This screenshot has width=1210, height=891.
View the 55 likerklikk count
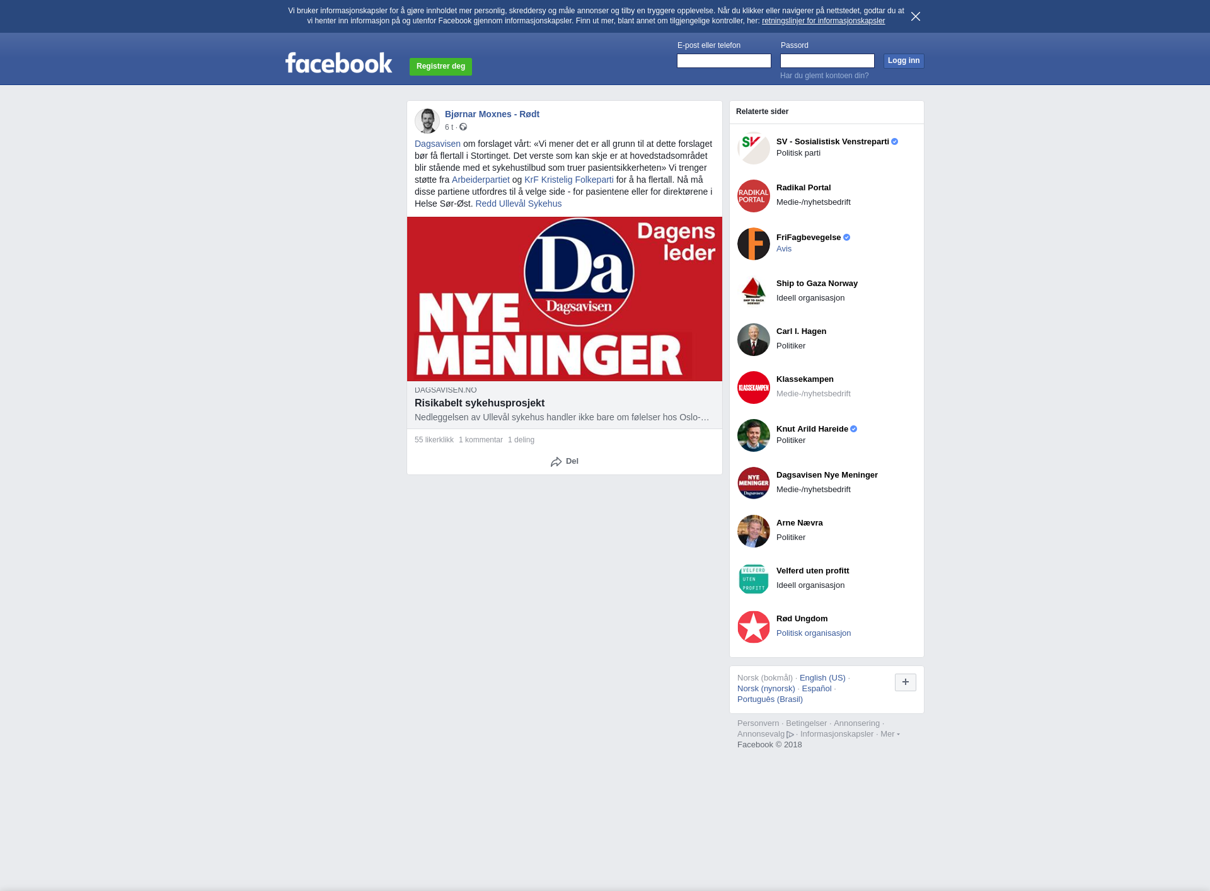[x=434, y=440]
